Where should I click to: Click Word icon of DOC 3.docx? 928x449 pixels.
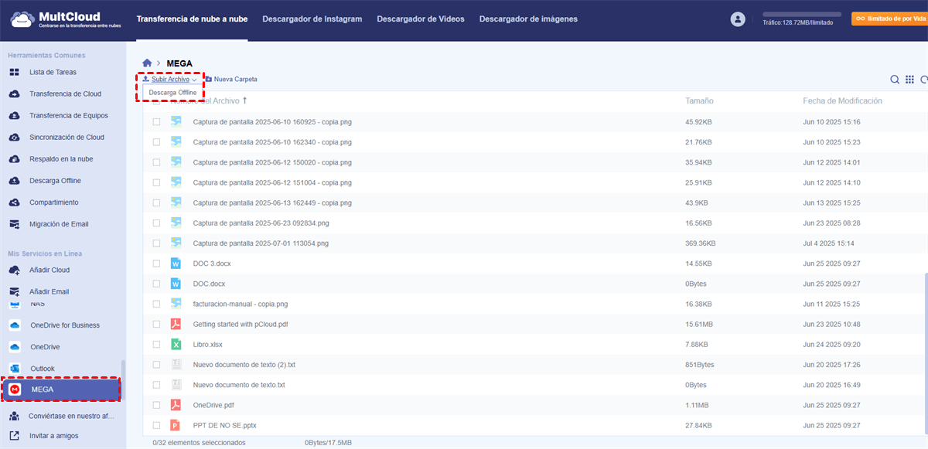[176, 264]
